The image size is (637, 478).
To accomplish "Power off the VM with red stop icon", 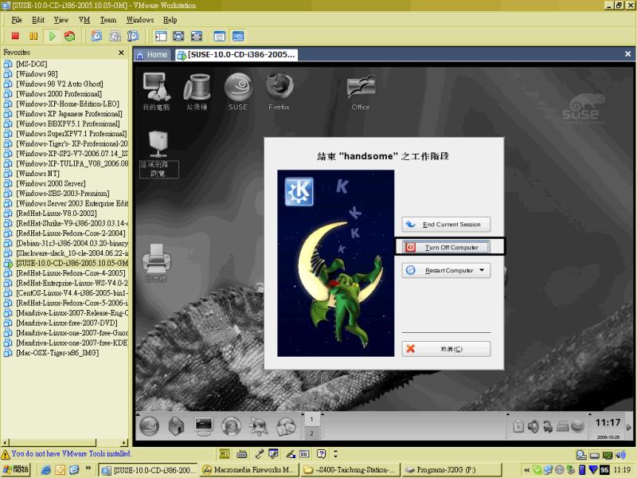I will click(x=15, y=36).
